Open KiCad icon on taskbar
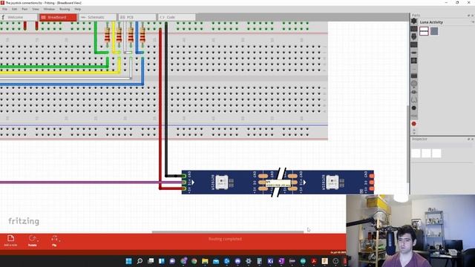This screenshot has width=475, height=267. point(270,261)
